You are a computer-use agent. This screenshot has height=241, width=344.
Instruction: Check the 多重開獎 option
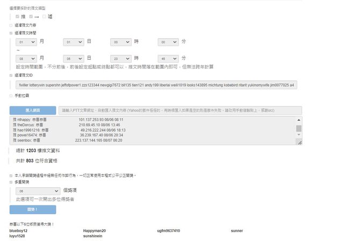click(x=11, y=182)
